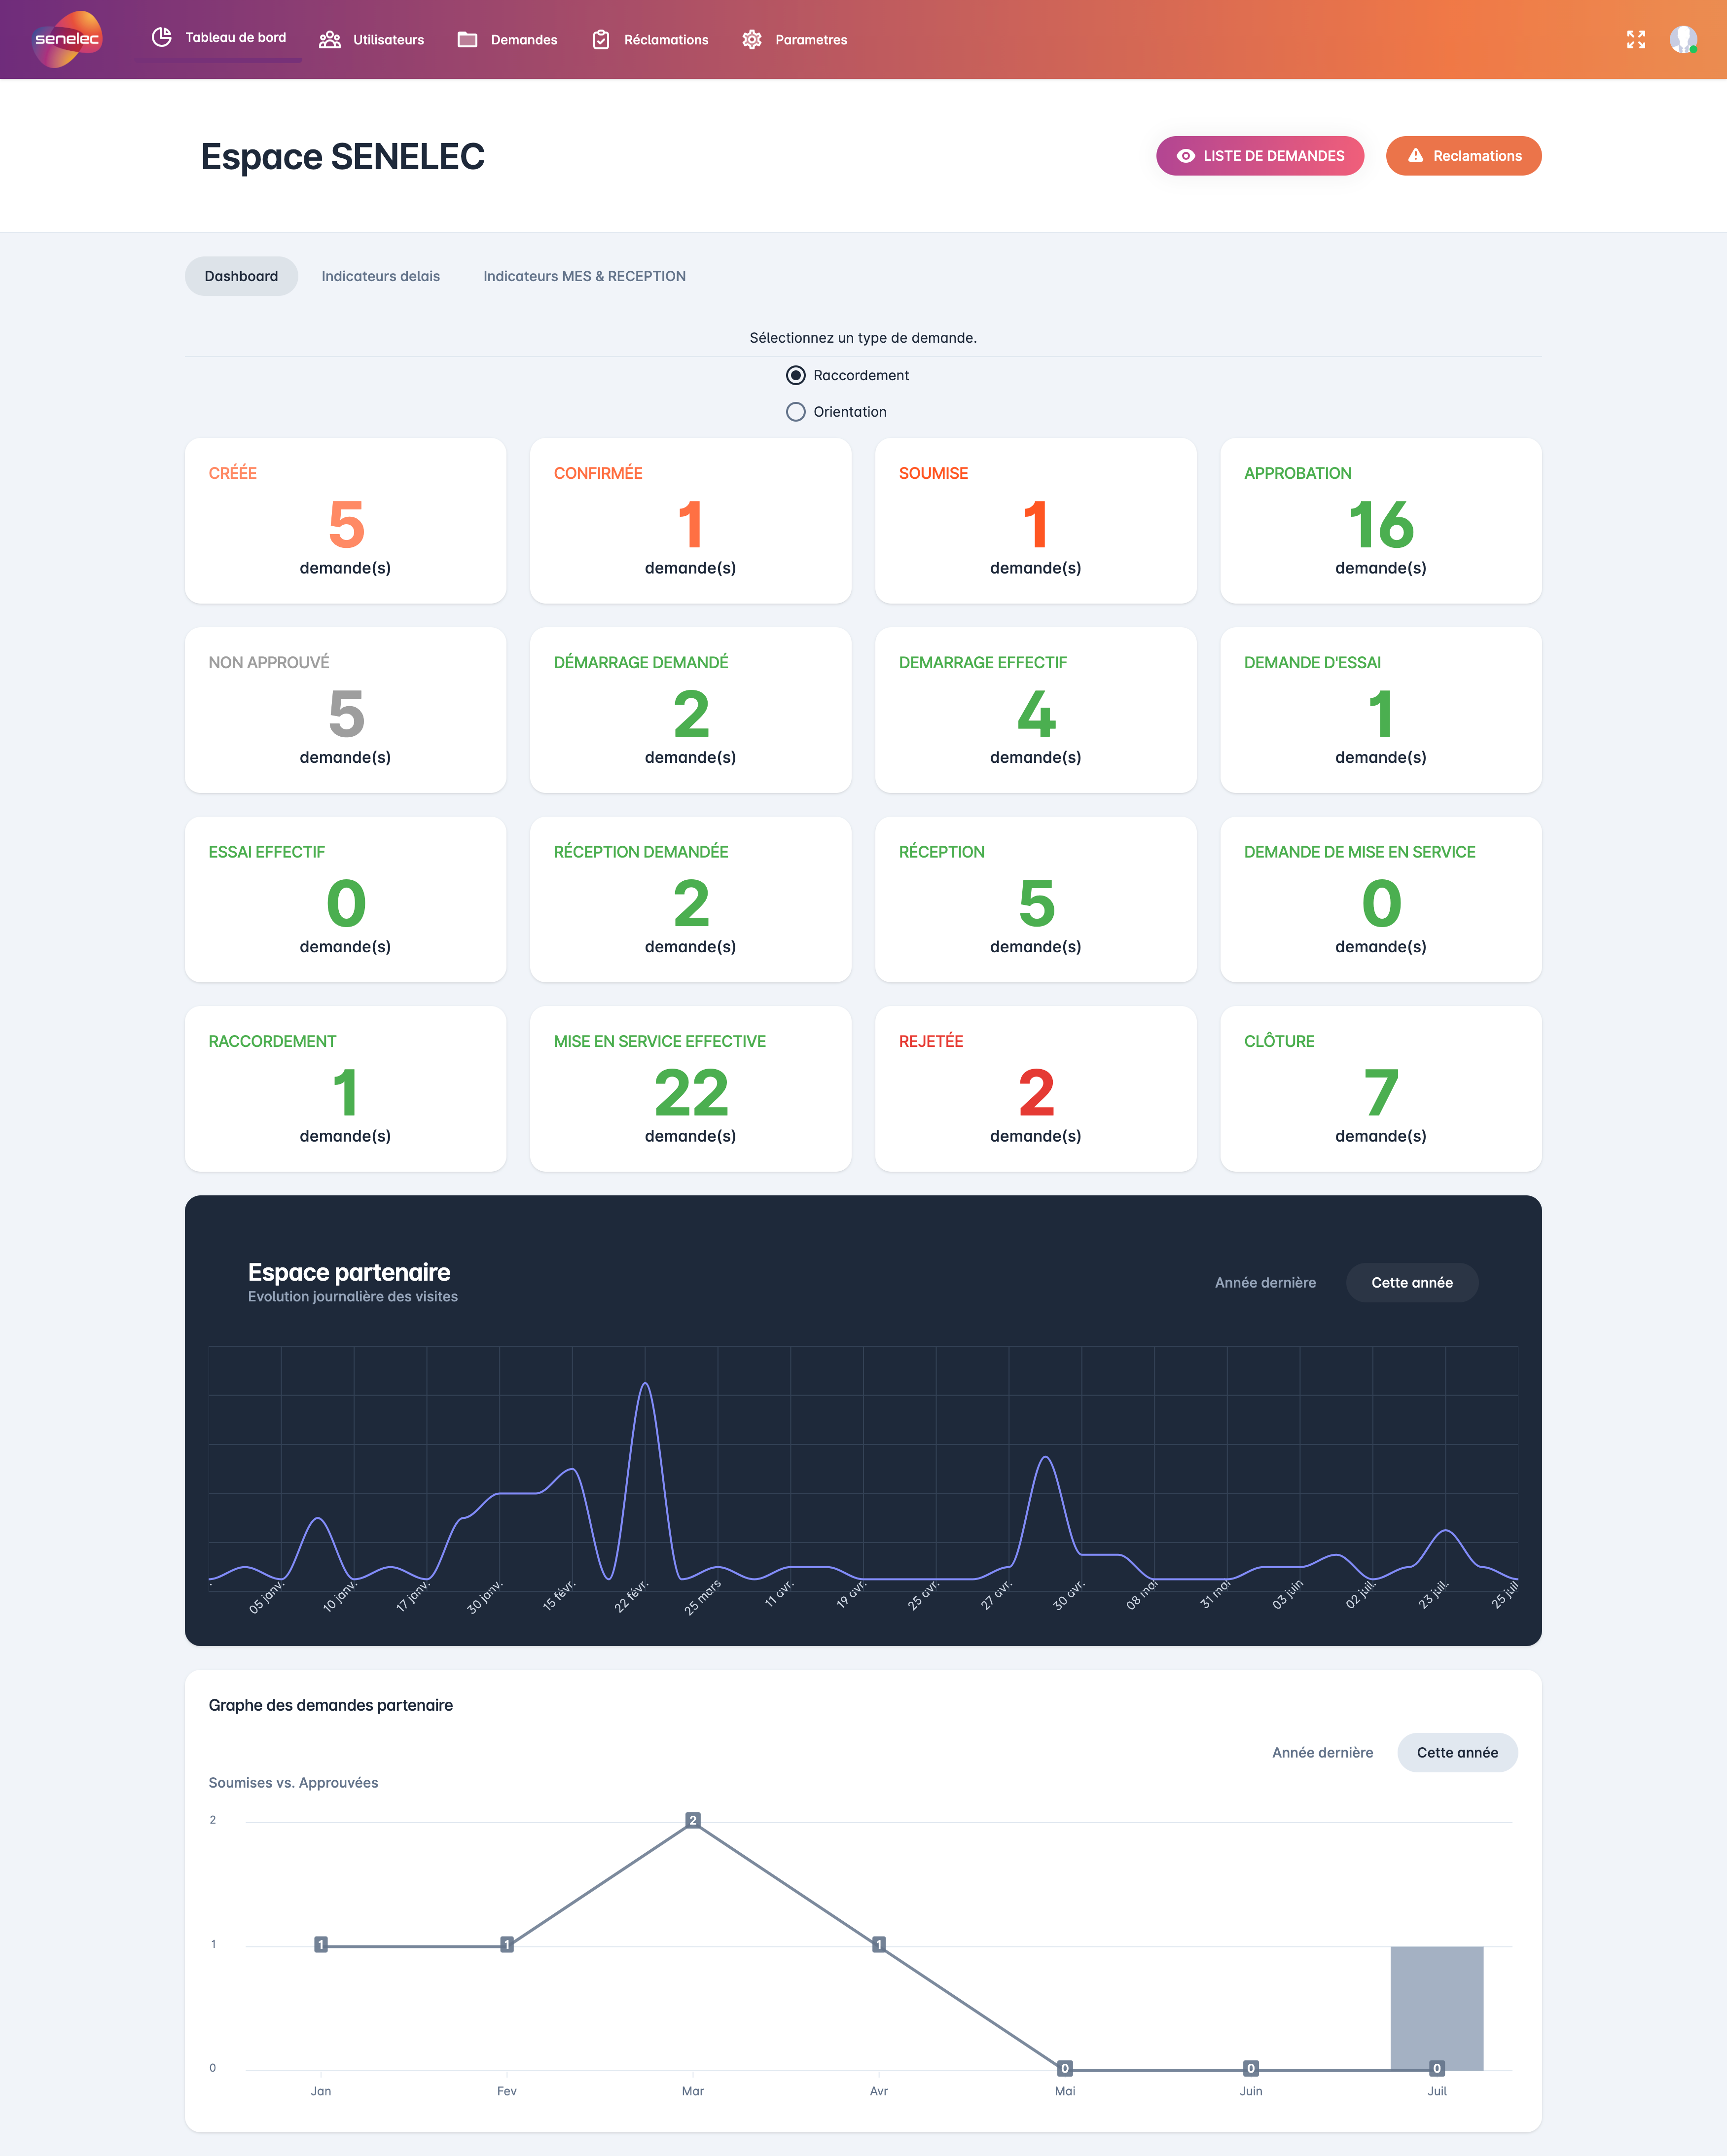Click the Jan data point labeled 1
The image size is (1727, 2156).
[x=321, y=1944]
